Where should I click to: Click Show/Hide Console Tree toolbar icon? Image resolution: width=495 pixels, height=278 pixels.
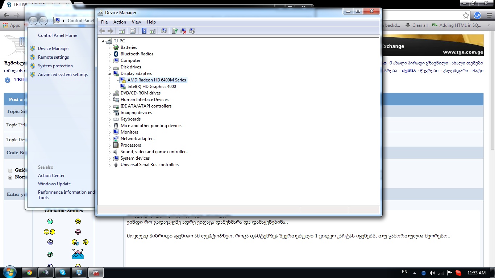click(122, 31)
